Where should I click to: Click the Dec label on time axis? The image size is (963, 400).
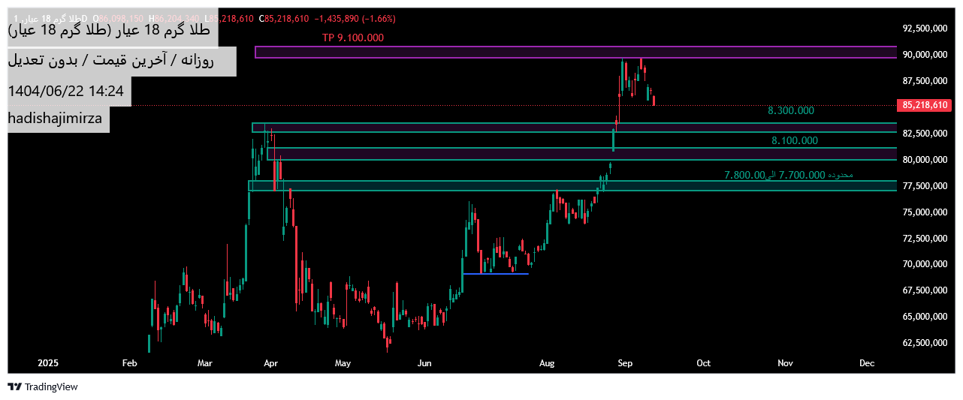pos(866,363)
